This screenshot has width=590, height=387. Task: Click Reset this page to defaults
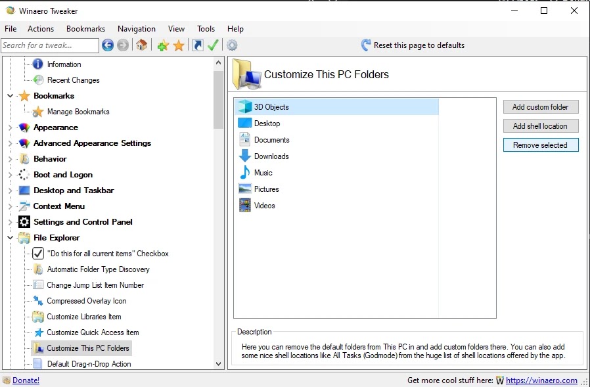[419, 45]
